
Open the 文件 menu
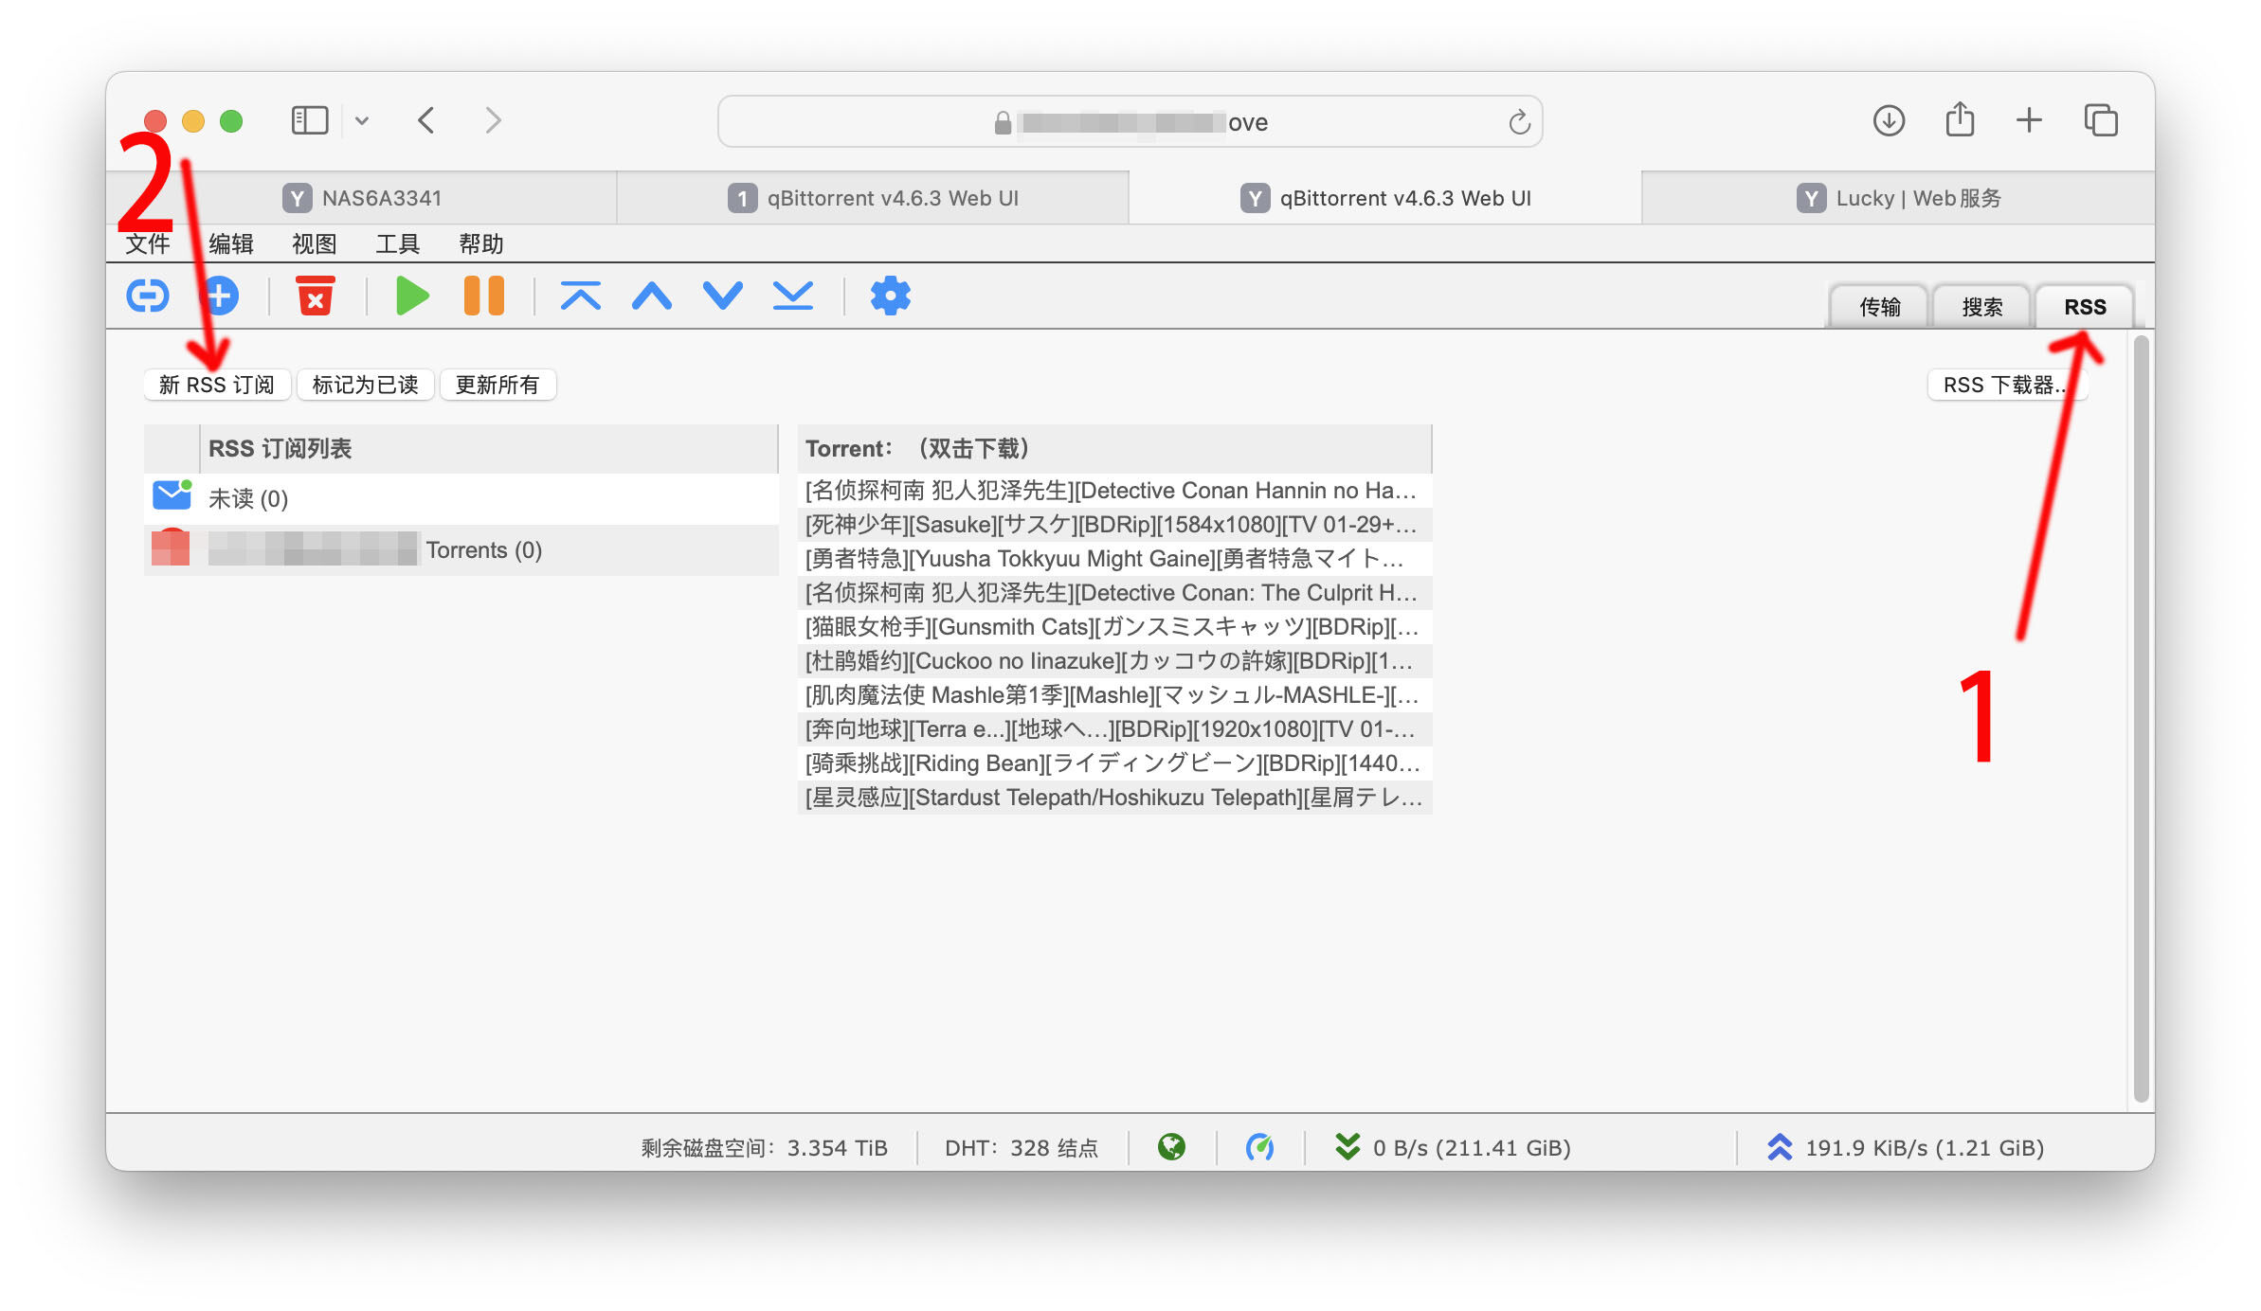pos(148,243)
